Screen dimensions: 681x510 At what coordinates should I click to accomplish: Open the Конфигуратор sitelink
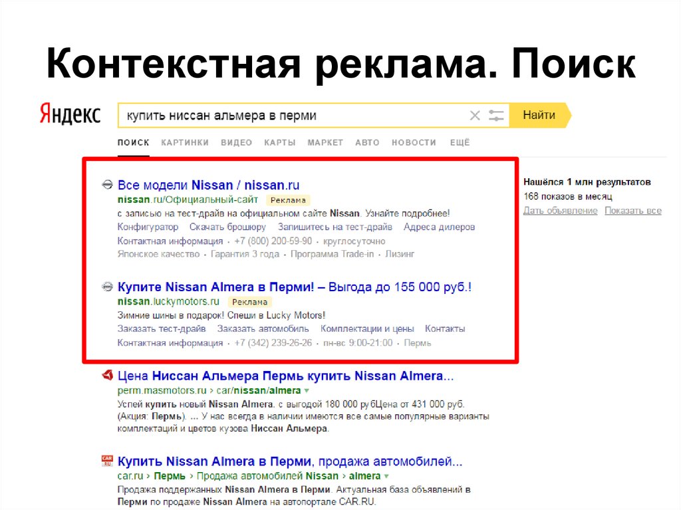[x=148, y=227]
